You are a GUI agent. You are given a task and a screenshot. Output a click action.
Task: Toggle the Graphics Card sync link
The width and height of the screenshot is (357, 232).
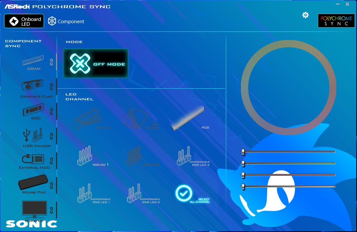[51, 87]
